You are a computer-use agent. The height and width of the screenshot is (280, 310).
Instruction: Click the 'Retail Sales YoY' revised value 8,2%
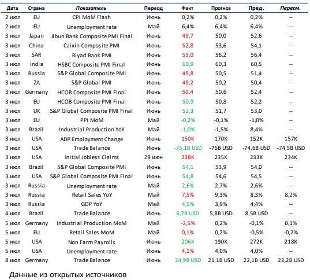[x=291, y=195]
